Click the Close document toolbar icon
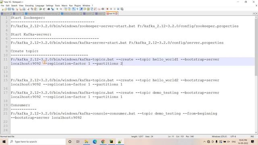Viewport: 258px width, 145px height. pyautogui.click(x=17, y=9)
